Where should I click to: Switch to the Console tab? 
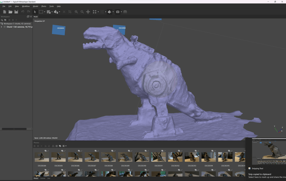coord(43,178)
